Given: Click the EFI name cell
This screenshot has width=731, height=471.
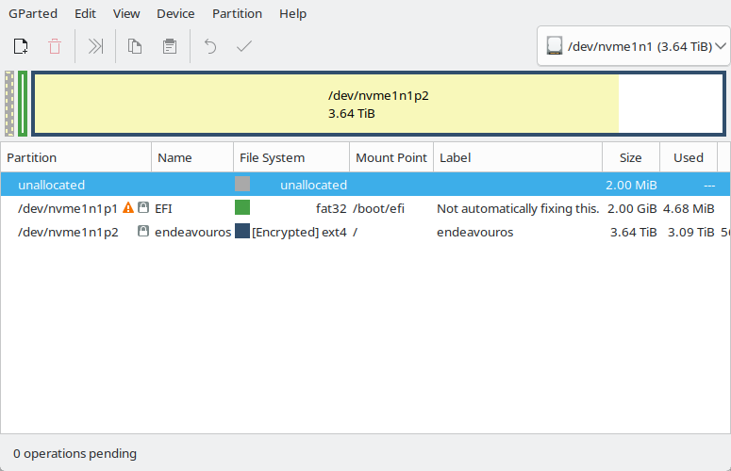Looking at the screenshot, I should click(x=163, y=208).
